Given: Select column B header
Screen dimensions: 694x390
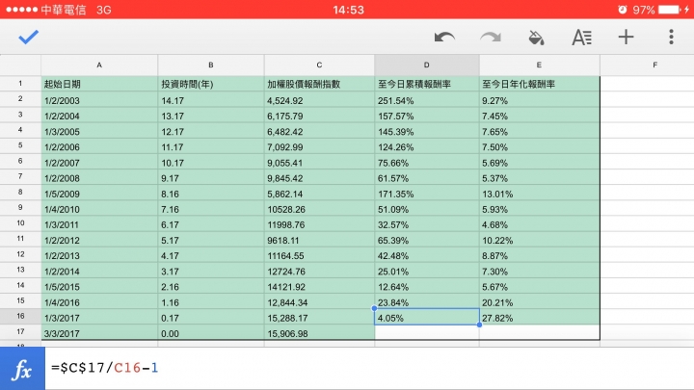Looking at the screenshot, I should pos(211,65).
